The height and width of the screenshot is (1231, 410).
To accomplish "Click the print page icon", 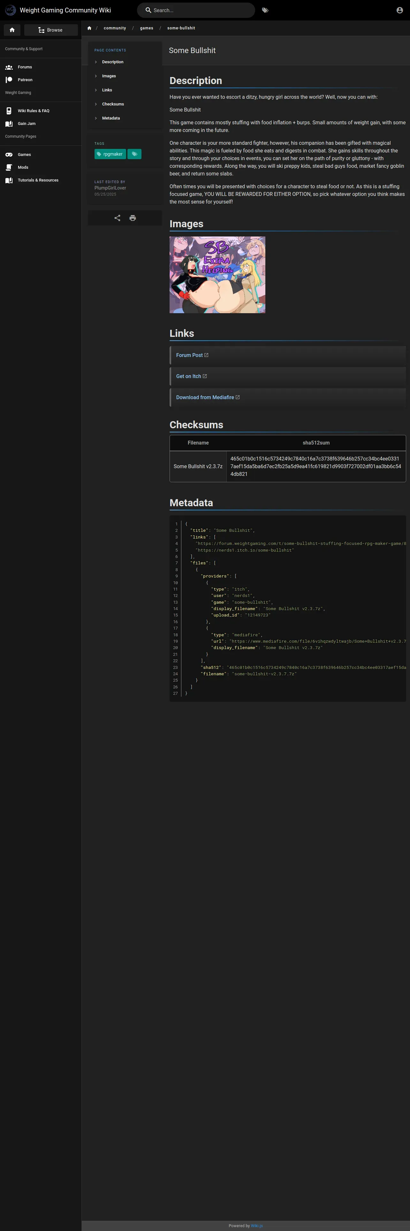I will [x=133, y=218].
